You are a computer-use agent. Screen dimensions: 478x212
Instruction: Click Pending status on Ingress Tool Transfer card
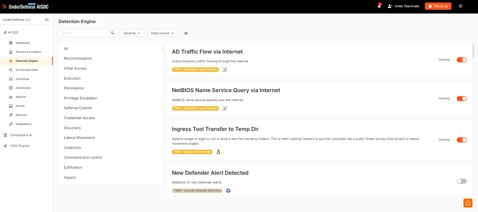444,140
